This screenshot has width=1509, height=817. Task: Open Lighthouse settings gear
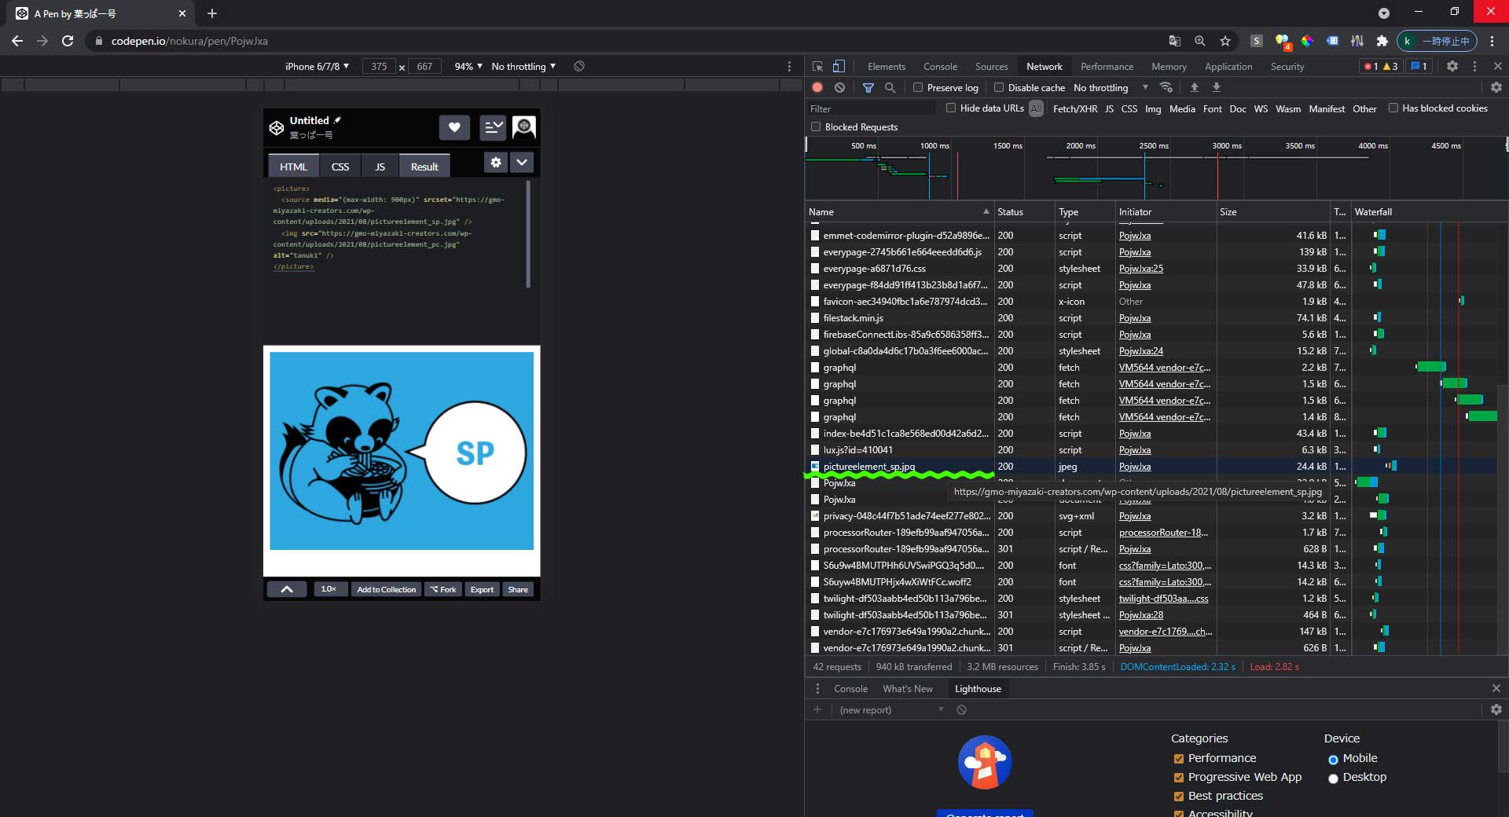(1496, 709)
